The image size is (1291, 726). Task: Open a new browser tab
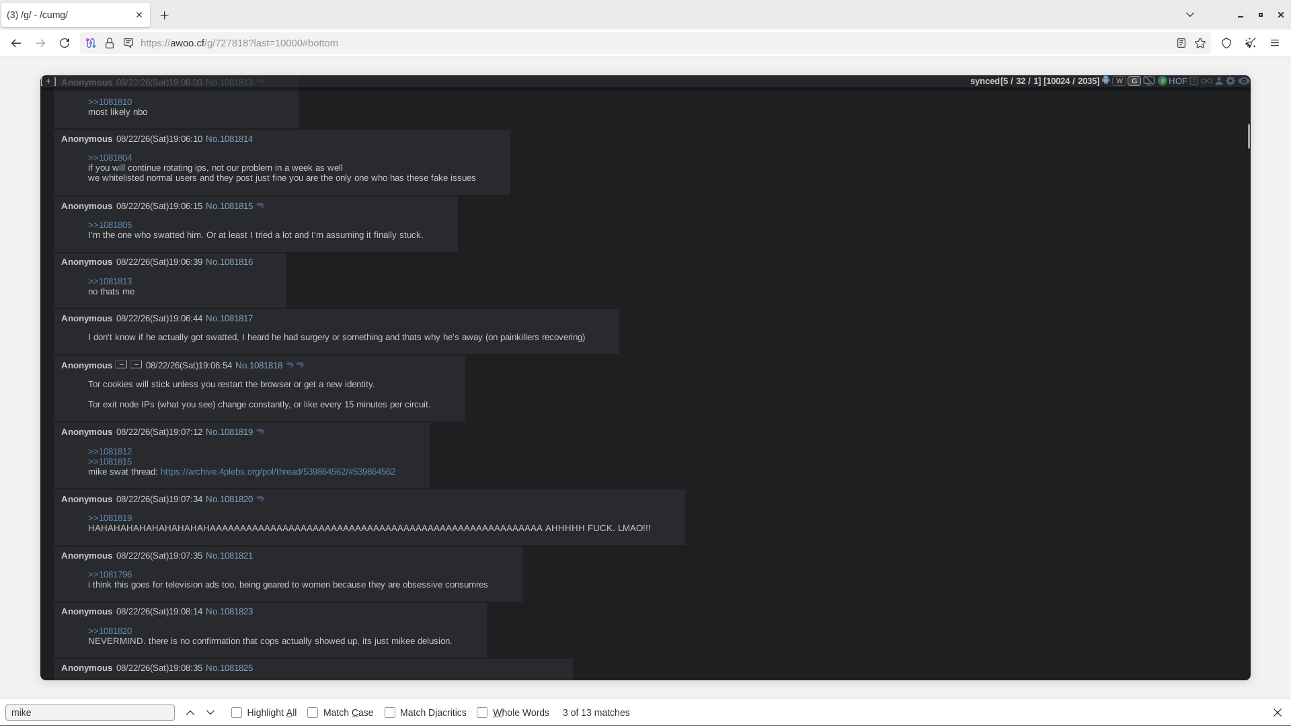coord(165,15)
